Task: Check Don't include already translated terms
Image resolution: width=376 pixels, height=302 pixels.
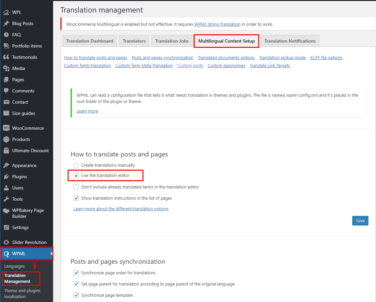Action: pos(76,187)
